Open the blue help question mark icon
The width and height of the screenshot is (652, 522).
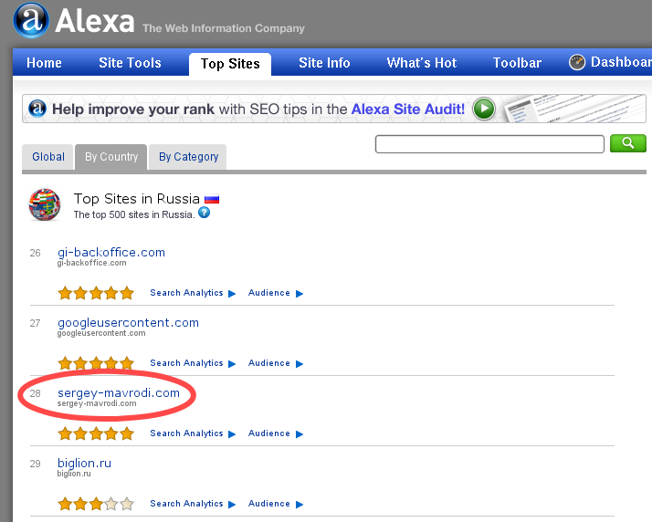coord(205,213)
